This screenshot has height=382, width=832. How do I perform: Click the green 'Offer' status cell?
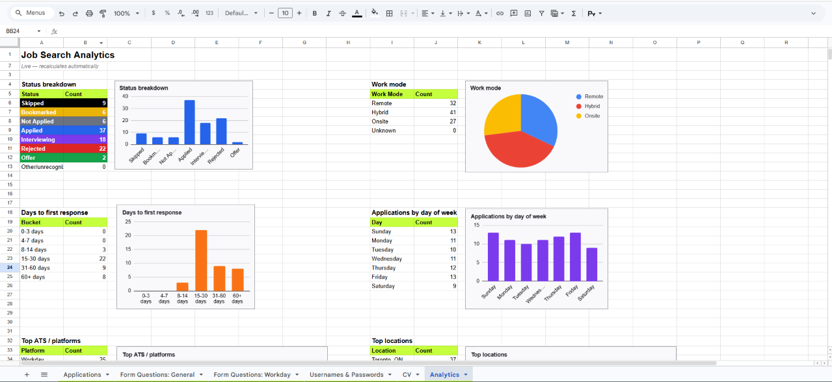click(42, 158)
